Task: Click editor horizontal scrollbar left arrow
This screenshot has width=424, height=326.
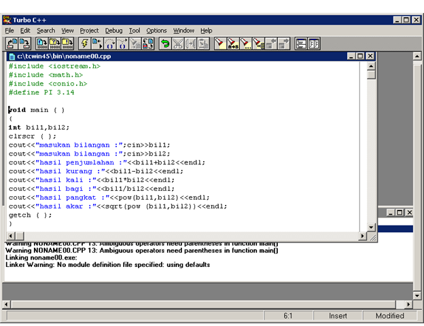Action: tap(11, 236)
